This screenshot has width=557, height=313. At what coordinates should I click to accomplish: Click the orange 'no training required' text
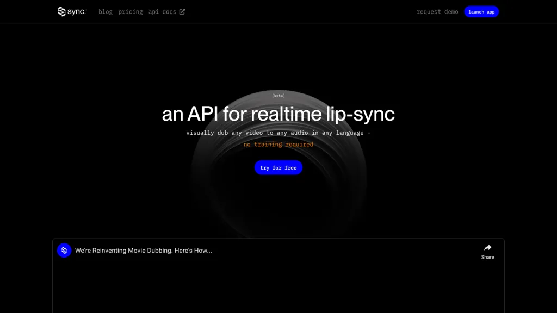pyautogui.click(x=278, y=144)
